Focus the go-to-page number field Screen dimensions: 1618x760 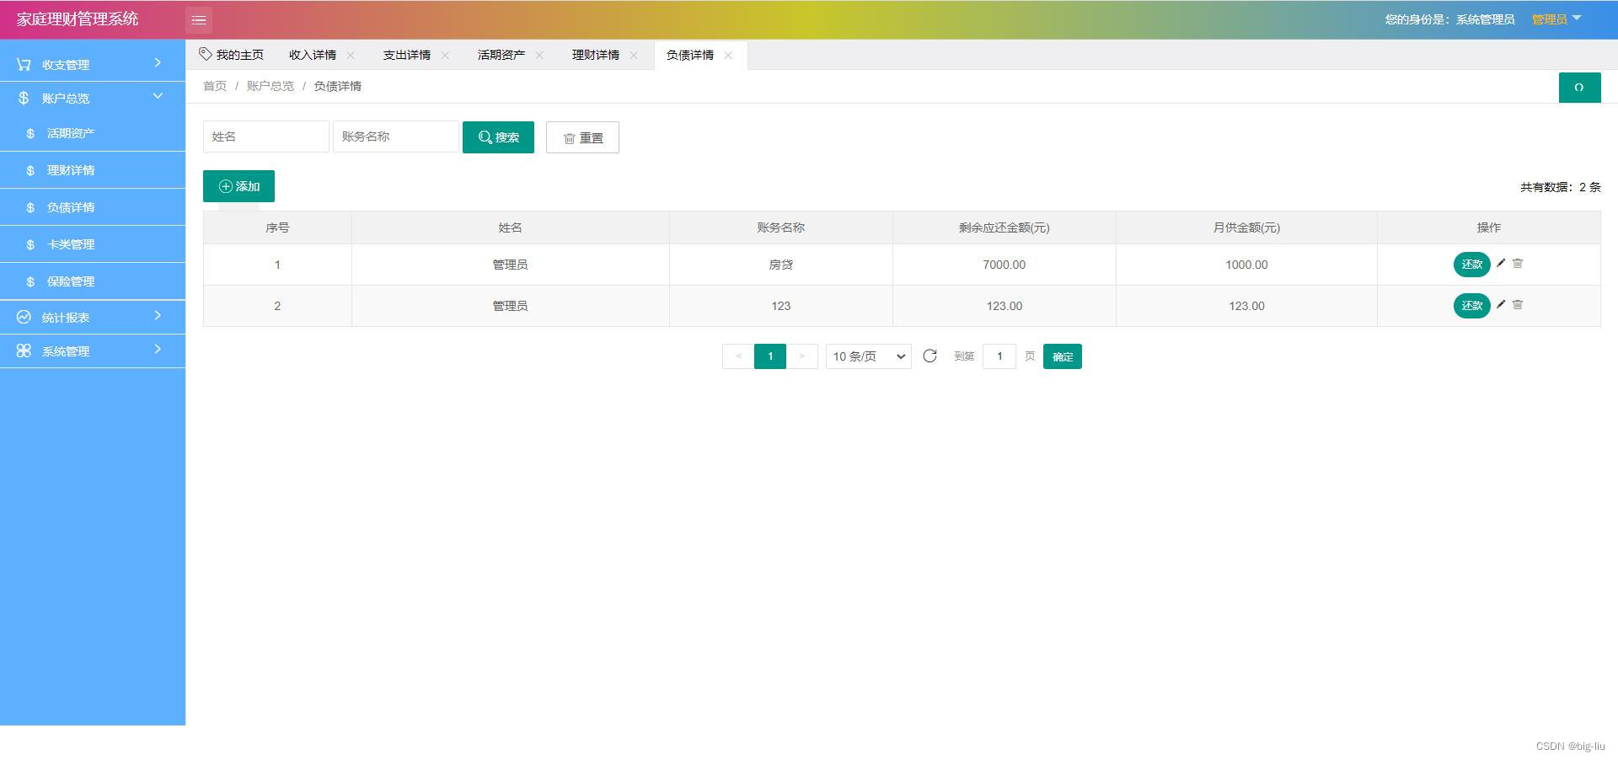tap(999, 356)
